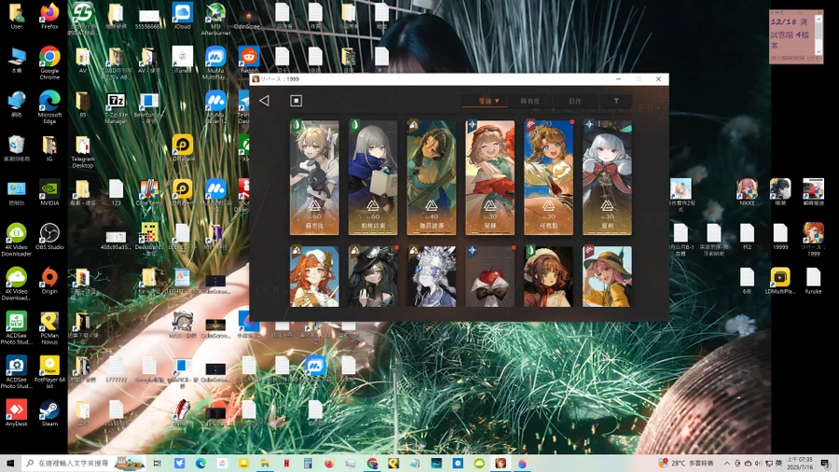Open the NVIDIA desktop shortcut
The width and height of the screenshot is (839, 472).
(x=49, y=193)
